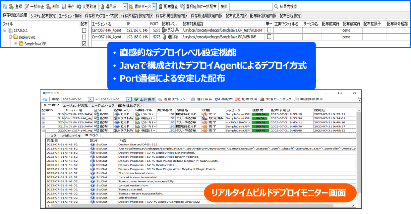Open 配布監査 deployment audit

(x=161, y=6)
